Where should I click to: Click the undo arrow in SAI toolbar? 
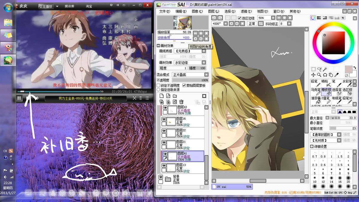214,18
